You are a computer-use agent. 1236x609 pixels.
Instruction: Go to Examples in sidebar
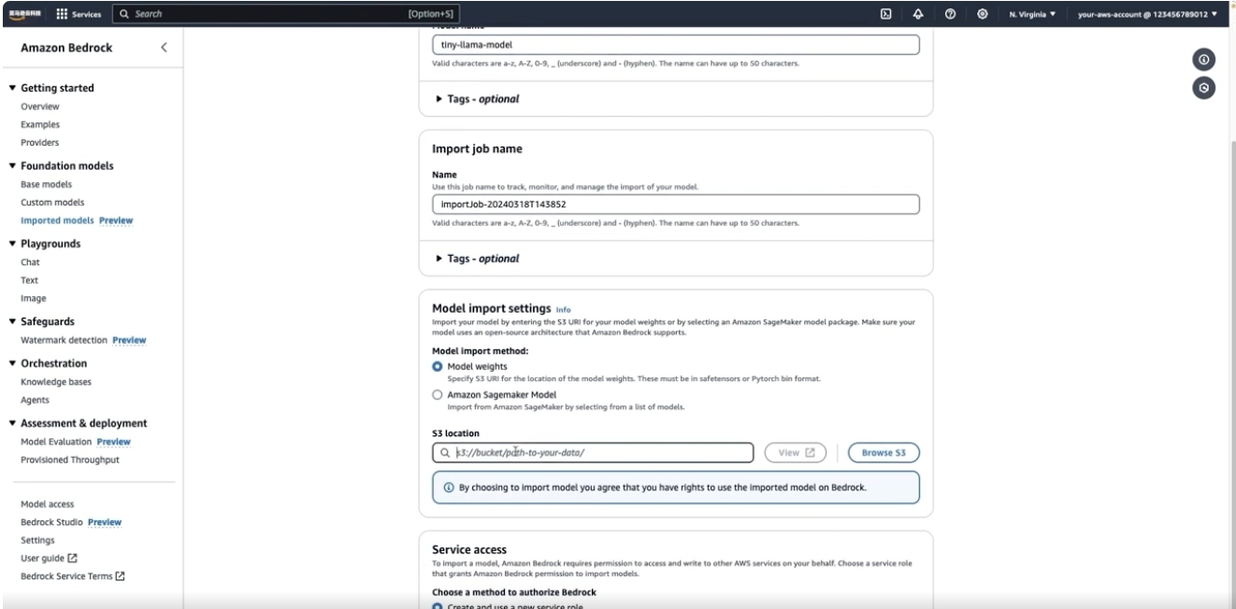tap(40, 124)
